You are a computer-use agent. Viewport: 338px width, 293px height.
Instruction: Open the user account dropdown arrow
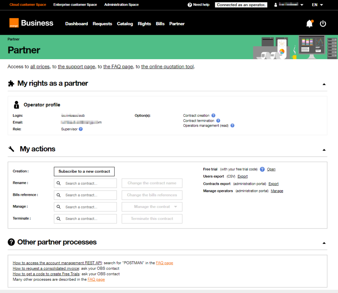302,5
